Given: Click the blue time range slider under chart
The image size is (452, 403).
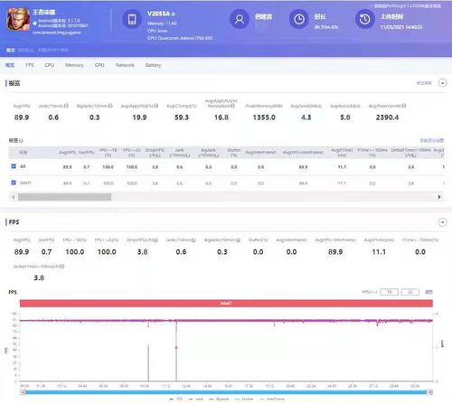Looking at the screenshot, I should tap(226, 392).
